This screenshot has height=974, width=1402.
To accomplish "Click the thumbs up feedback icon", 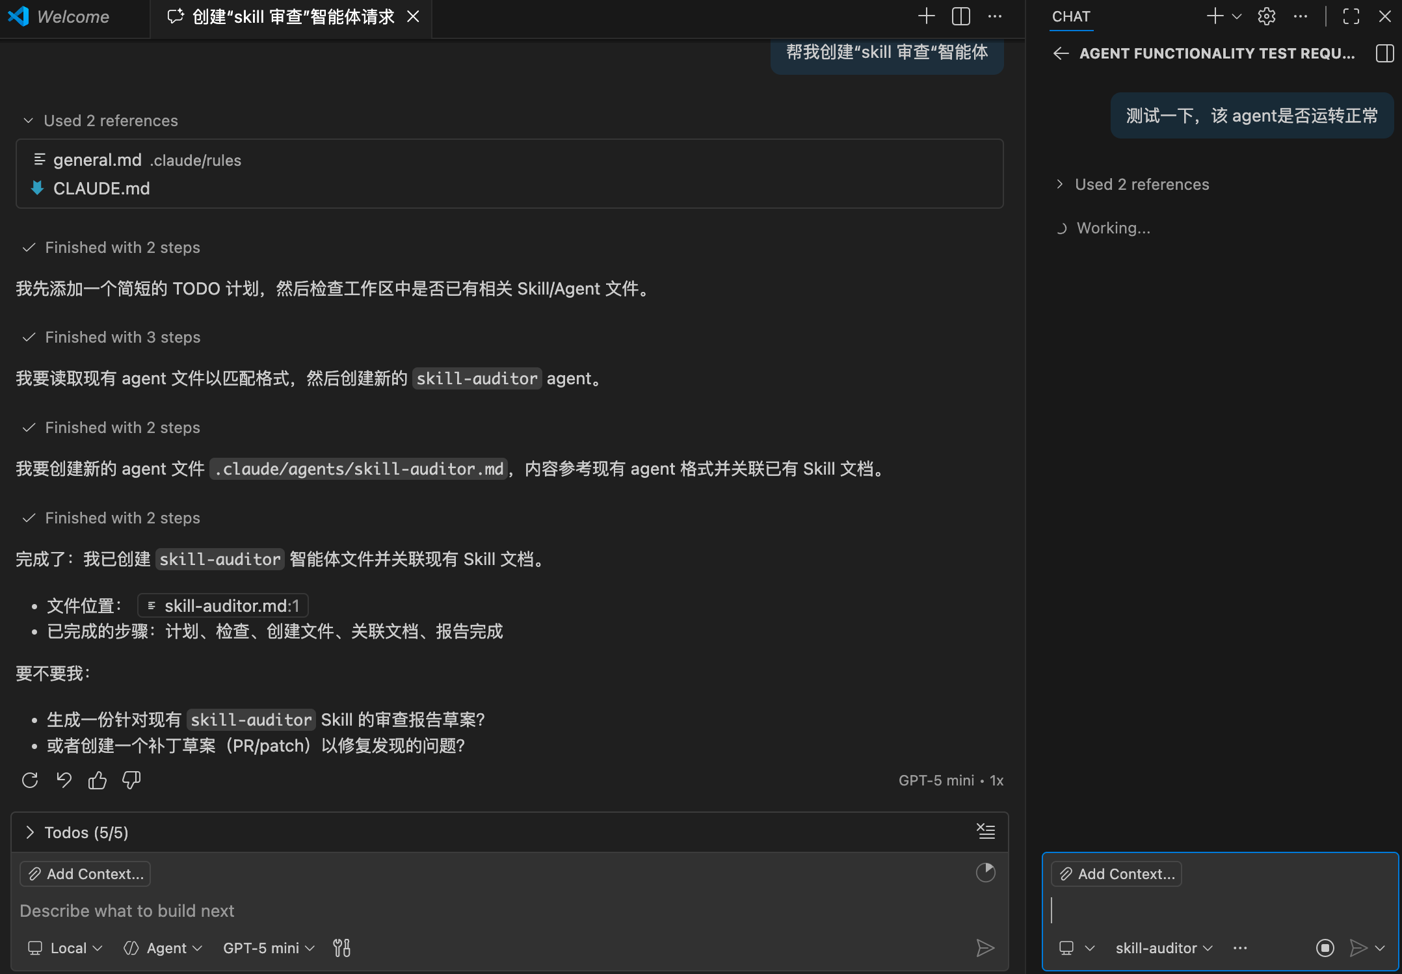I will tap(98, 780).
